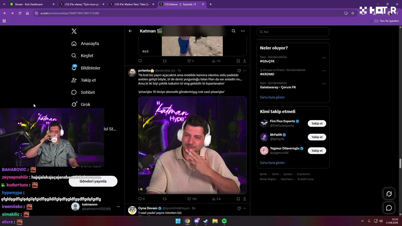Search within the Katman community
This screenshot has width=402, height=226.
coord(233,31)
